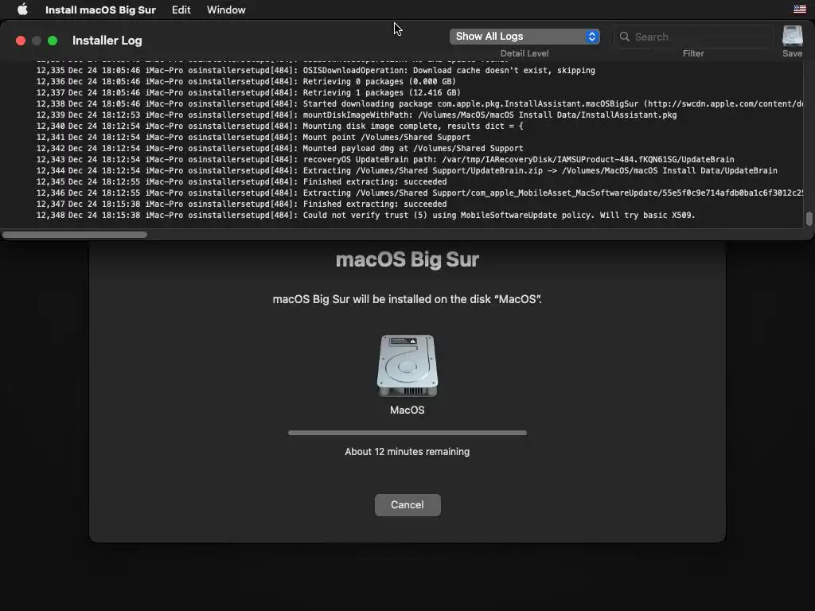Viewport: 815px width, 611px height.
Task: Click the macOS Big Sur heading
Action: (x=407, y=259)
